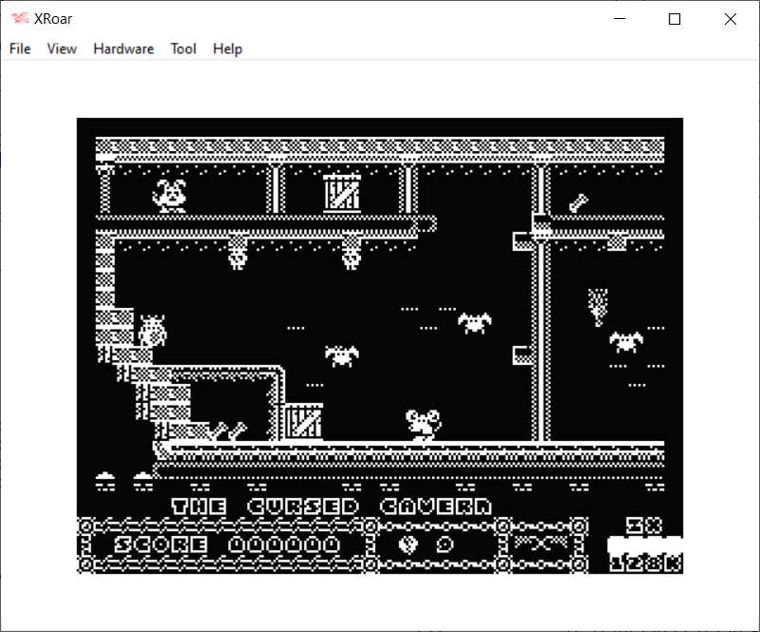Click the wooden crate on the upper platform
The height and width of the screenshot is (632, 760).
coord(341,193)
